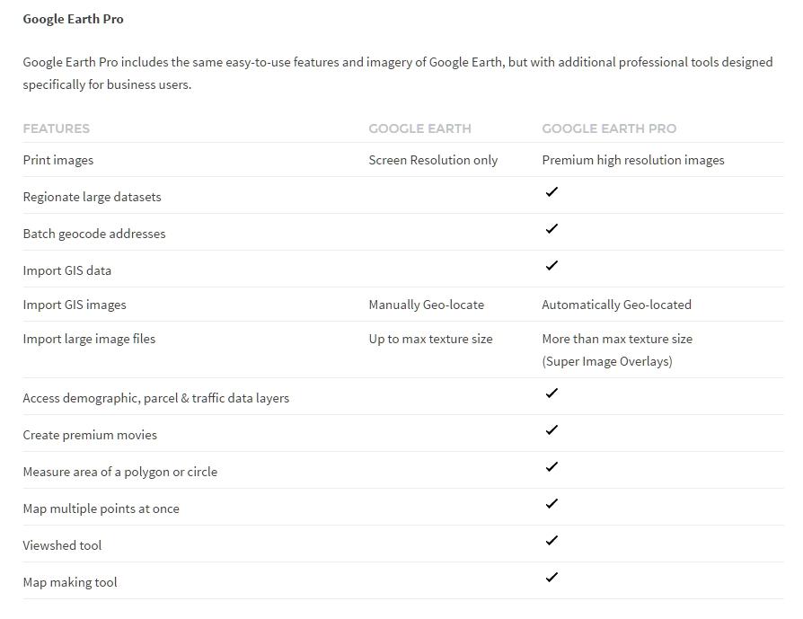Select the Google Earth Pro heading
This screenshot has height=619, width=803.
[74, 19]
